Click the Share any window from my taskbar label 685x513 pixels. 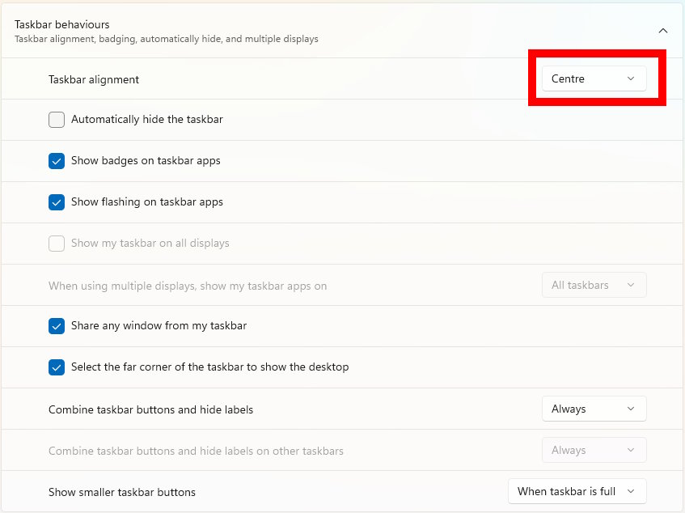[x=159, y=326]
